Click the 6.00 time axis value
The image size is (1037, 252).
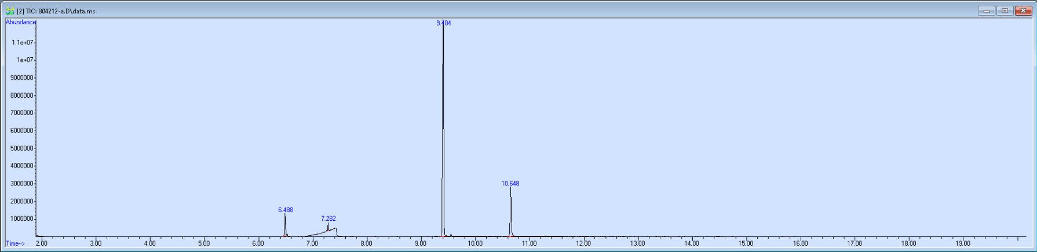[258, 244]
